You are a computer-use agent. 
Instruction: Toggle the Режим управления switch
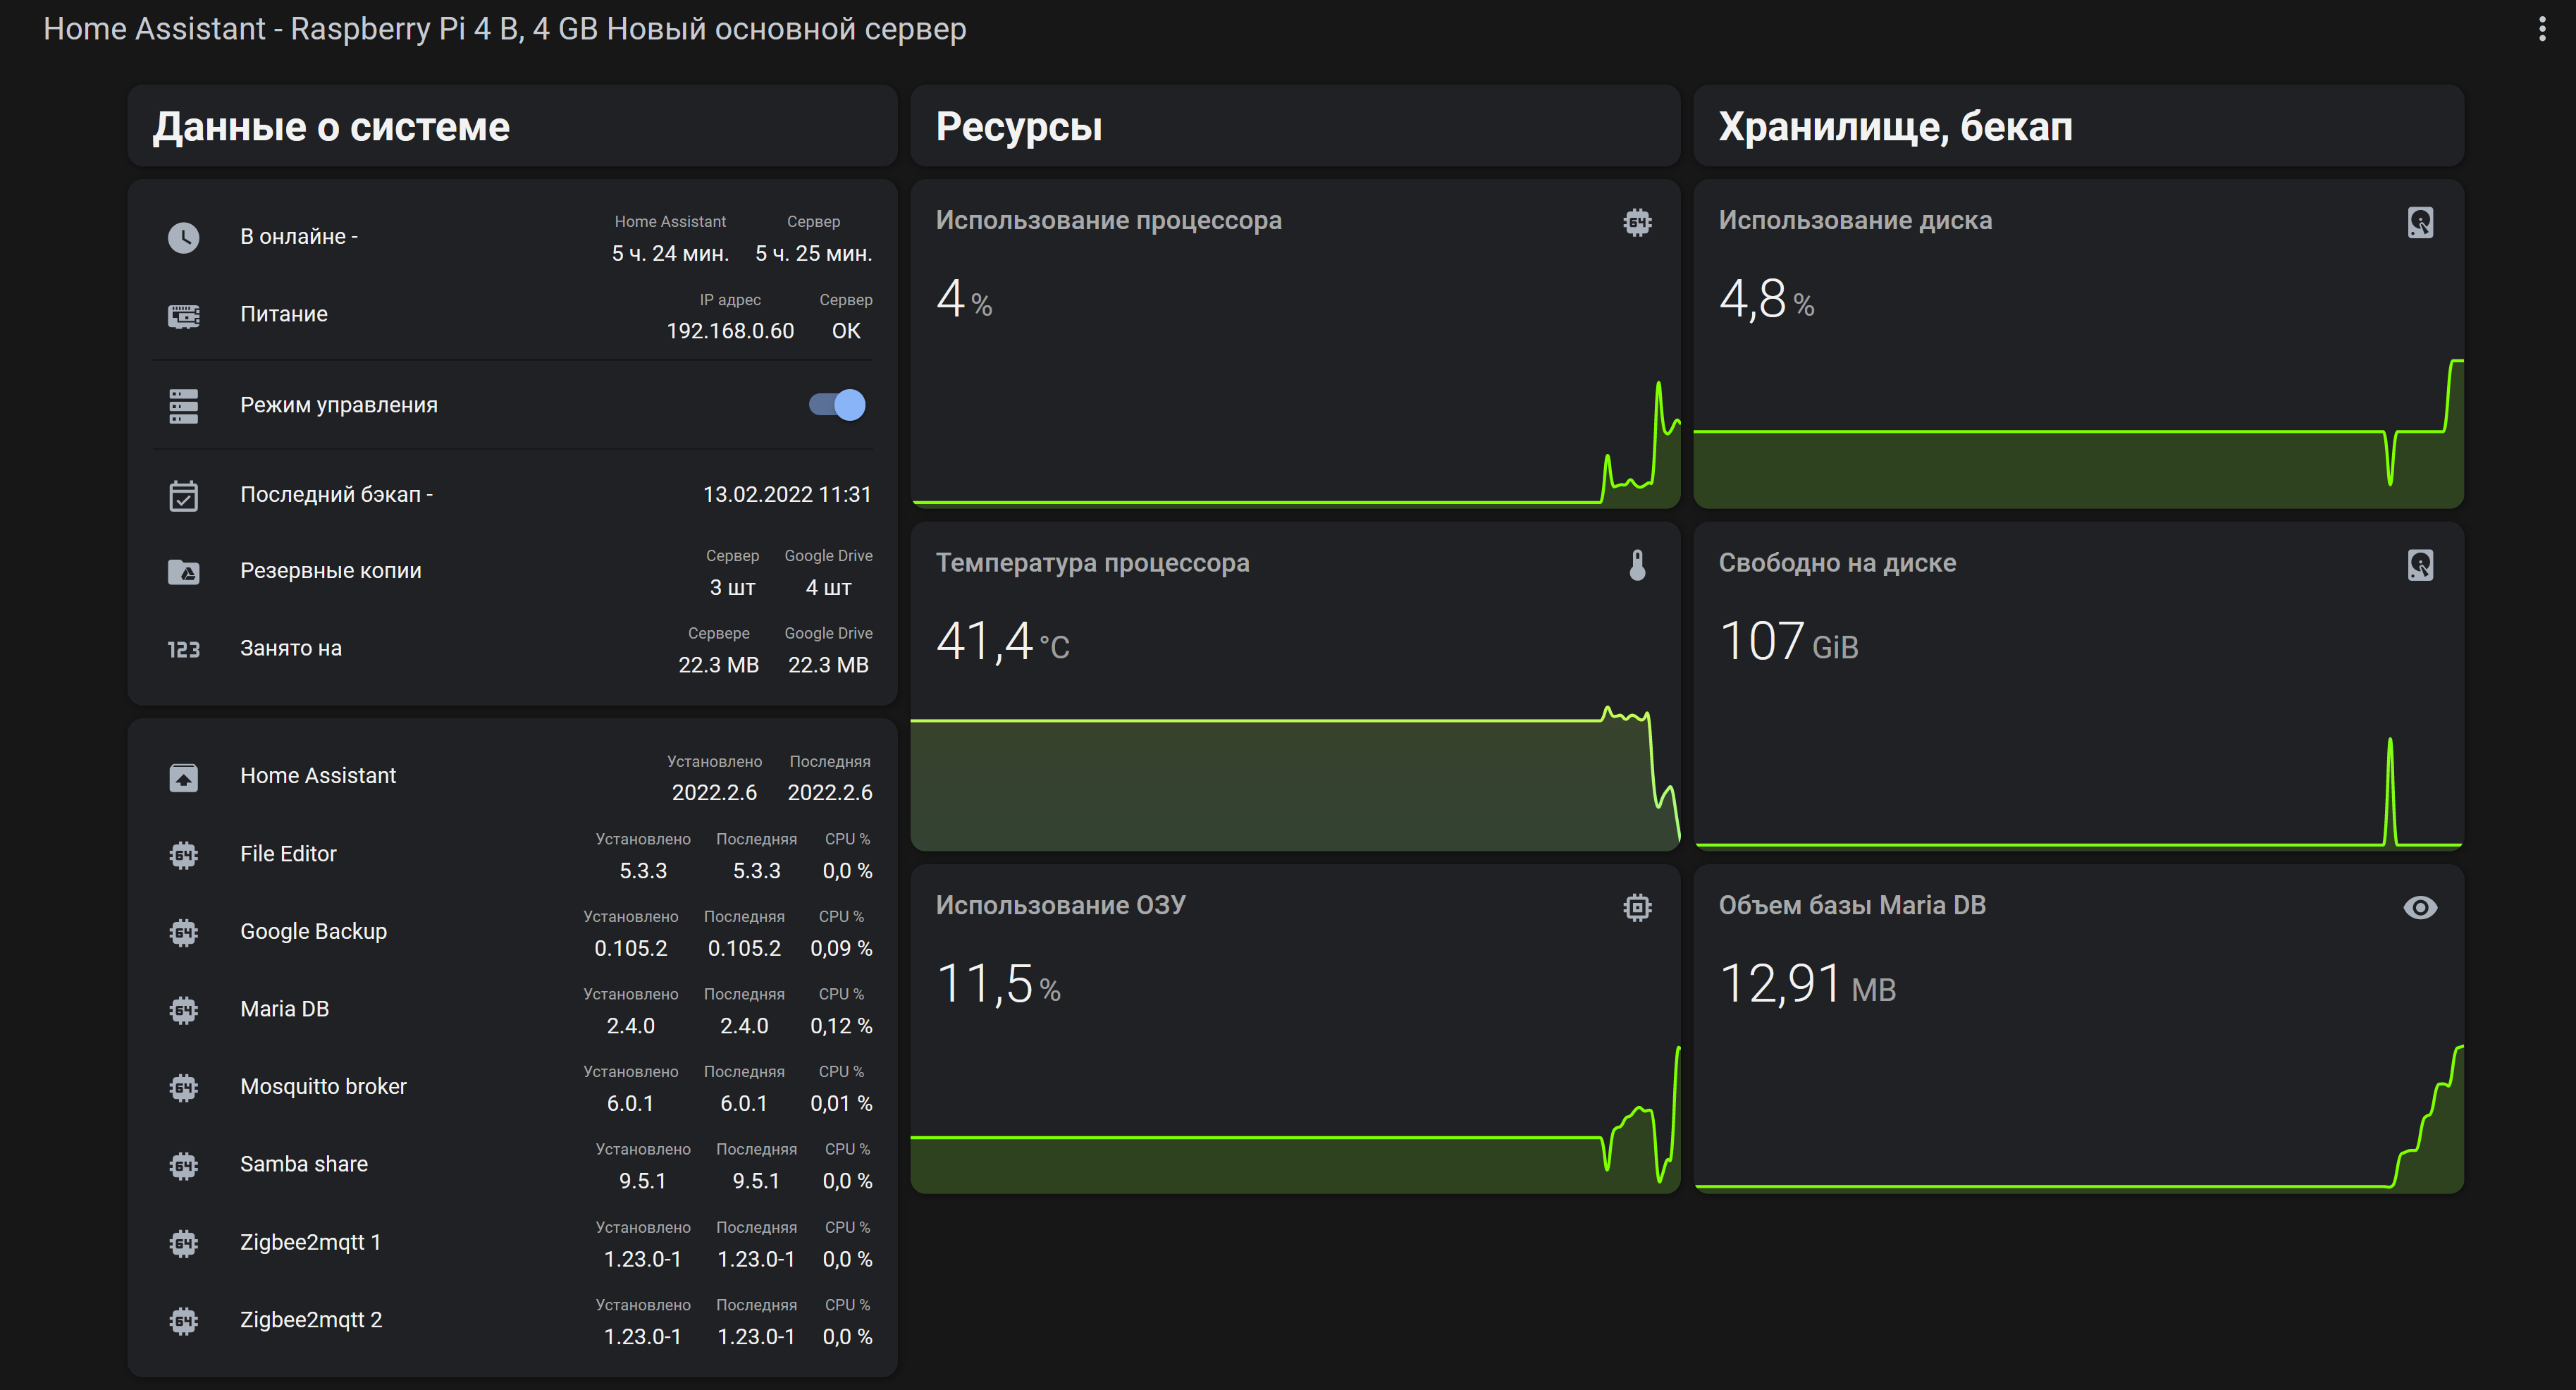(x=837, y=405)
